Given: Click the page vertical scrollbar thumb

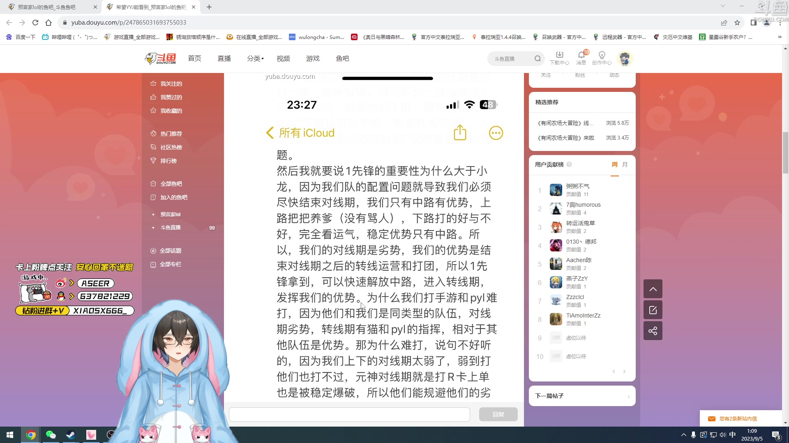Looking at the screenshot, I should point(785,153).
